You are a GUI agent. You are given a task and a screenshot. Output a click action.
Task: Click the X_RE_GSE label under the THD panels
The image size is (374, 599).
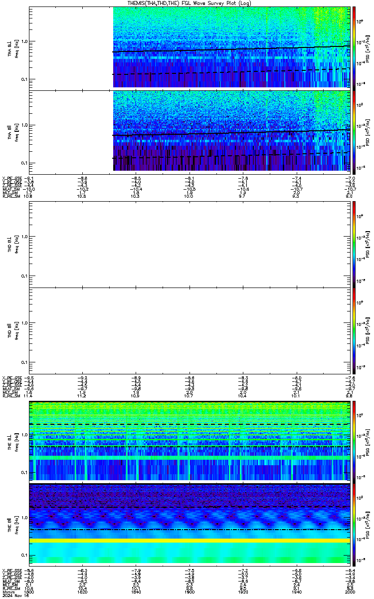(x=12, y=378)
